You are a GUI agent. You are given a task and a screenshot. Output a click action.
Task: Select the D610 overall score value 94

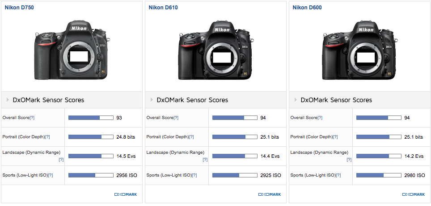263,118
